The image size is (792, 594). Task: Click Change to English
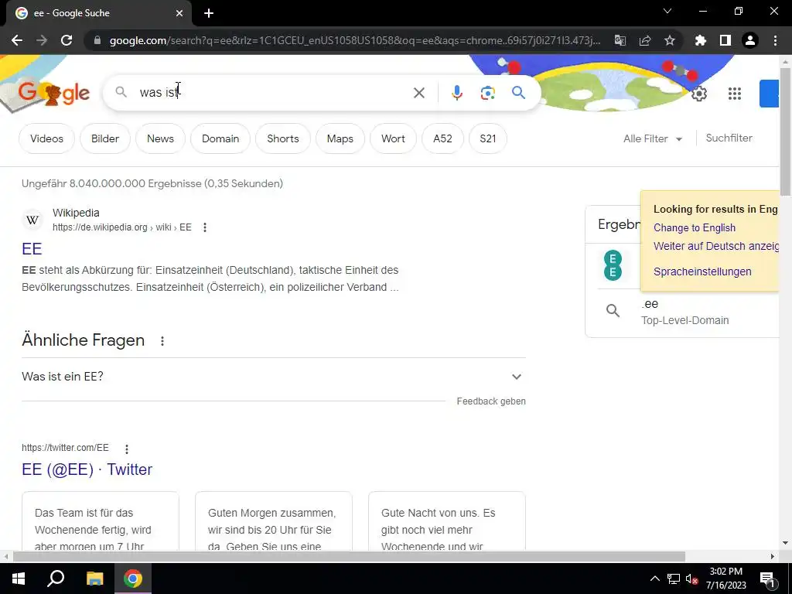[x=694, y=228]
